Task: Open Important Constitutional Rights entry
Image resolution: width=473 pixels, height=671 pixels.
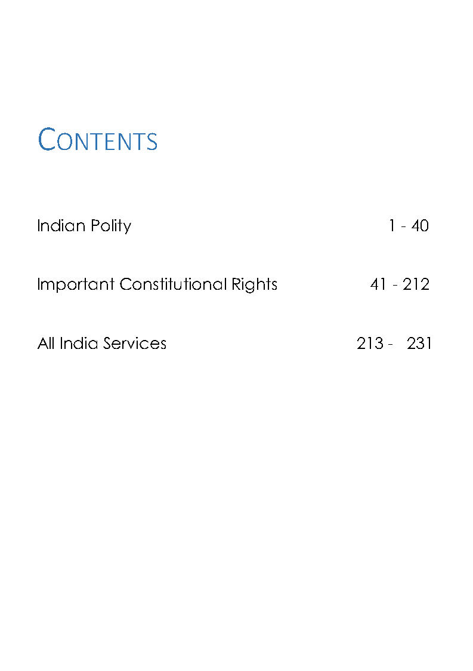Action: [157, 284]
